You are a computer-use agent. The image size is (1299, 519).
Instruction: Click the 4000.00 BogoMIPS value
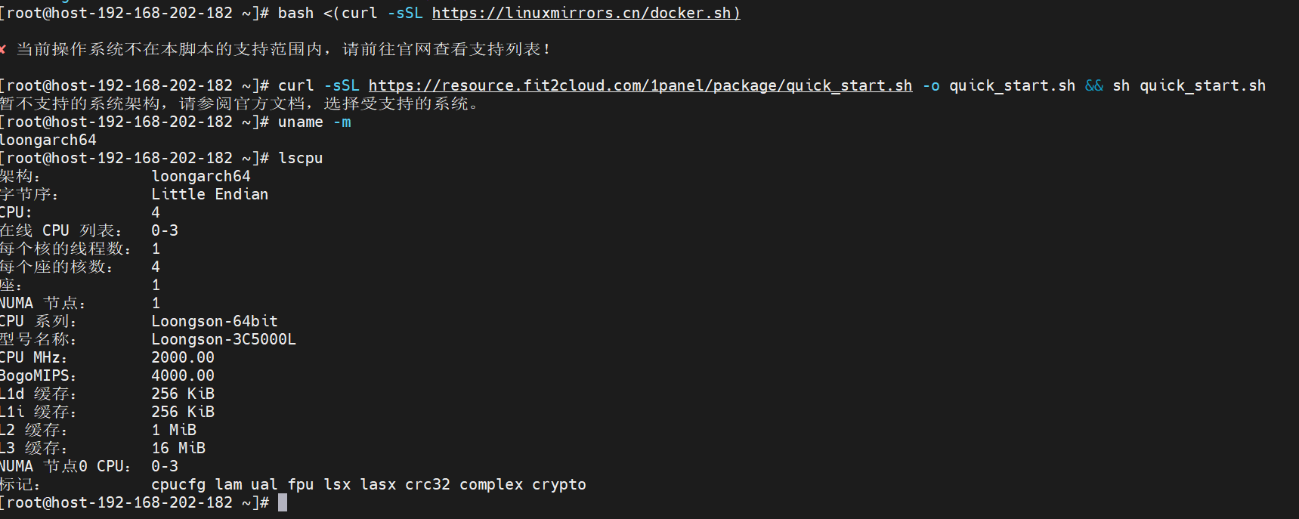click(183, 375)
